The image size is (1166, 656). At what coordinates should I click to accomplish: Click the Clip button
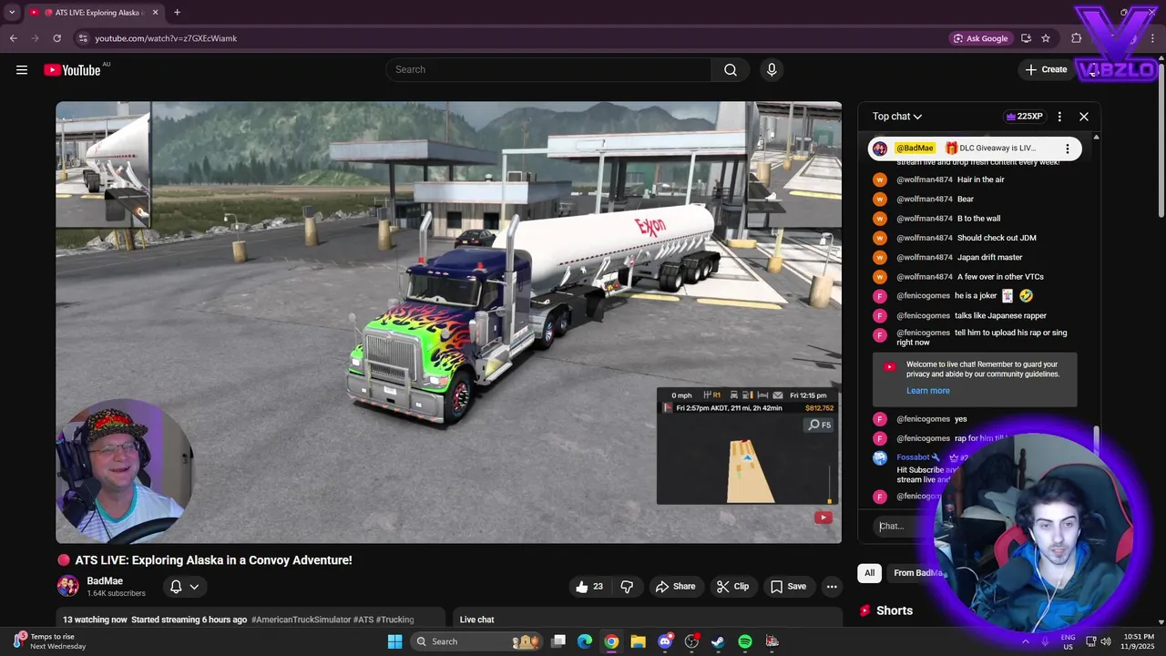coord(732,587)
